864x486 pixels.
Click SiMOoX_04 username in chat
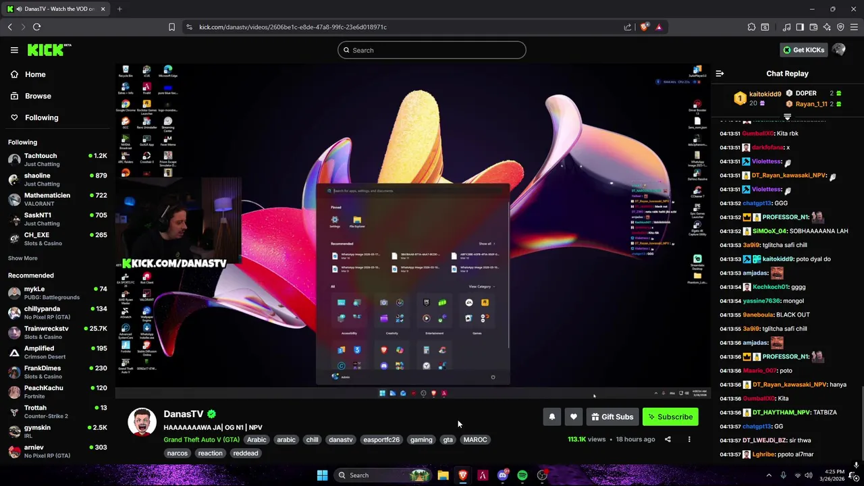coord(769,231)
